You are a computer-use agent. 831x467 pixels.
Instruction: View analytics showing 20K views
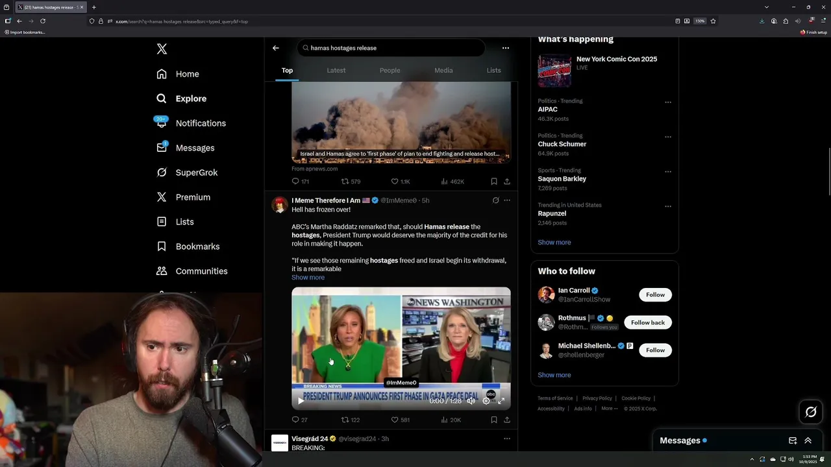pos(451,420)
